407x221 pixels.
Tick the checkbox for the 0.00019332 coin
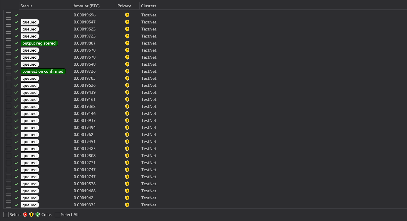click(x=9, y=205)
